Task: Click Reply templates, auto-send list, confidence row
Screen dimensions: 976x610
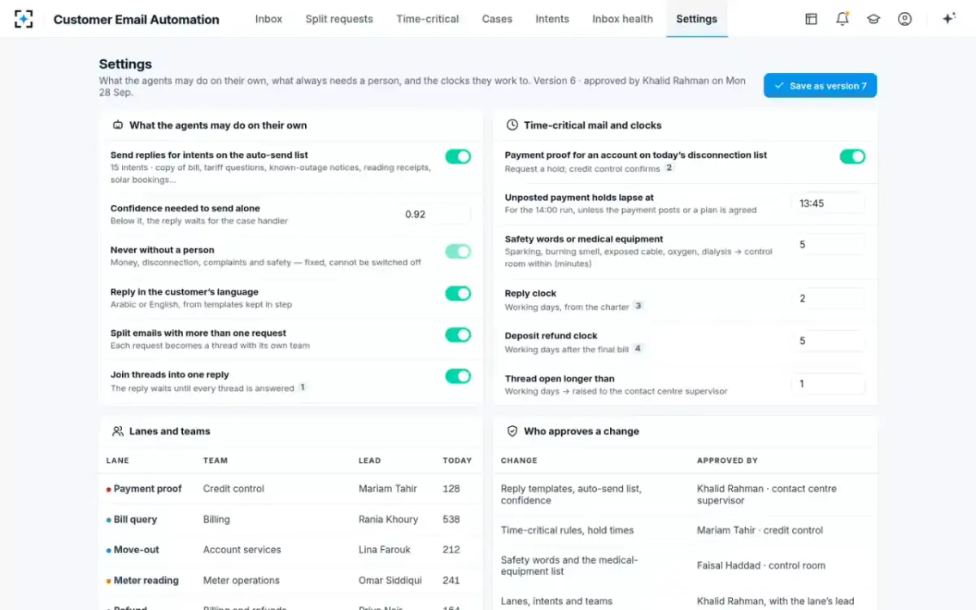Action: (x=685, y=495)
